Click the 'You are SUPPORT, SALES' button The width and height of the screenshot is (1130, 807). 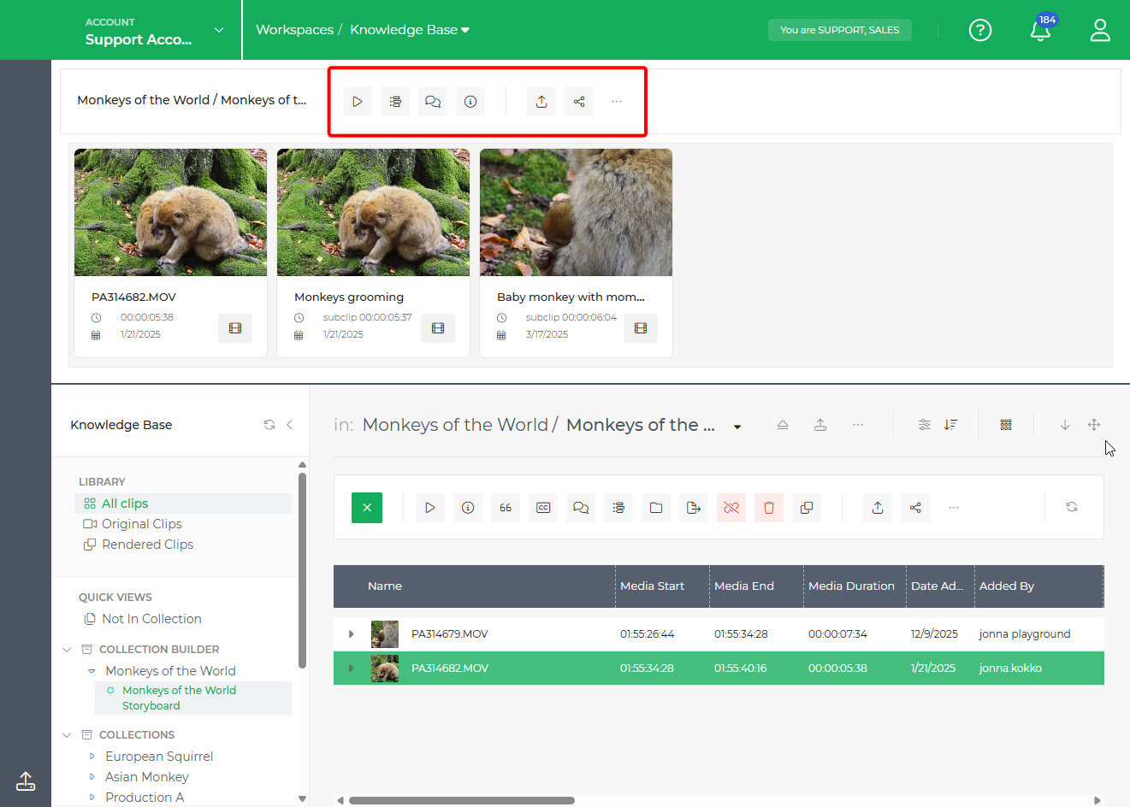839,29
